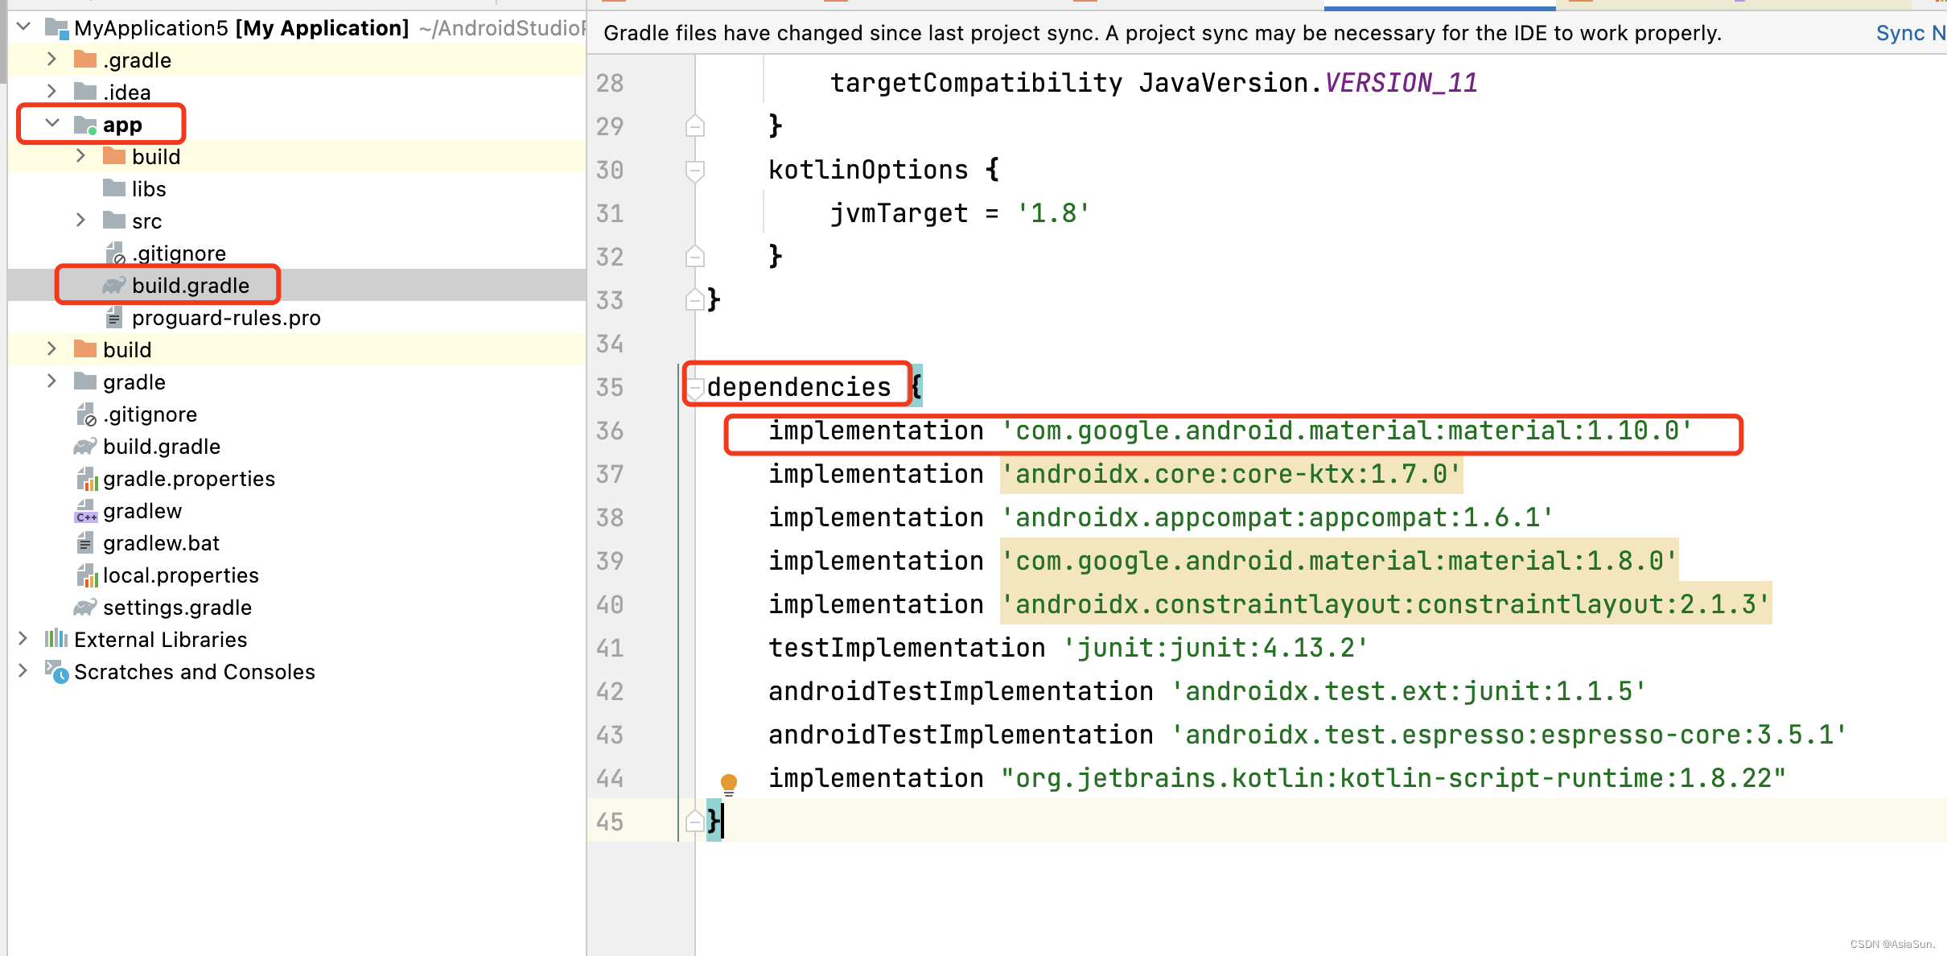Click the app module folder icon

[x=85, y=125]
